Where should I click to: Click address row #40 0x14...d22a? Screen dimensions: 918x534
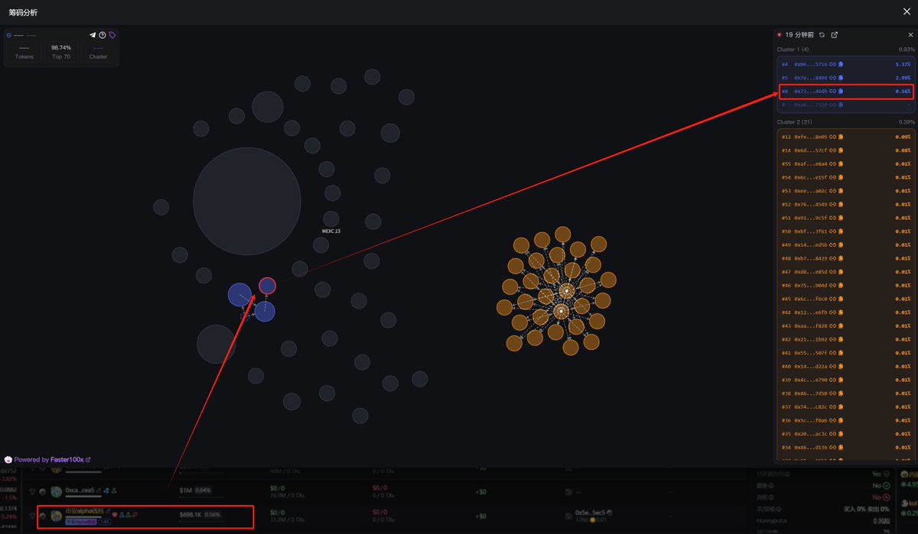click(x=848, y=366)
